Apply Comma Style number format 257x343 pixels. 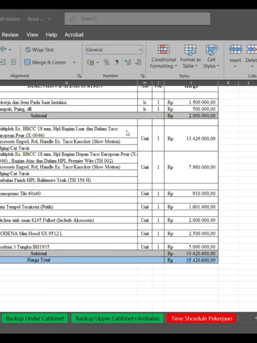click(x=117, y=62)
